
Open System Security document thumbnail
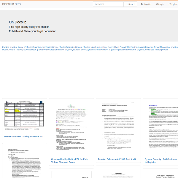161,127
